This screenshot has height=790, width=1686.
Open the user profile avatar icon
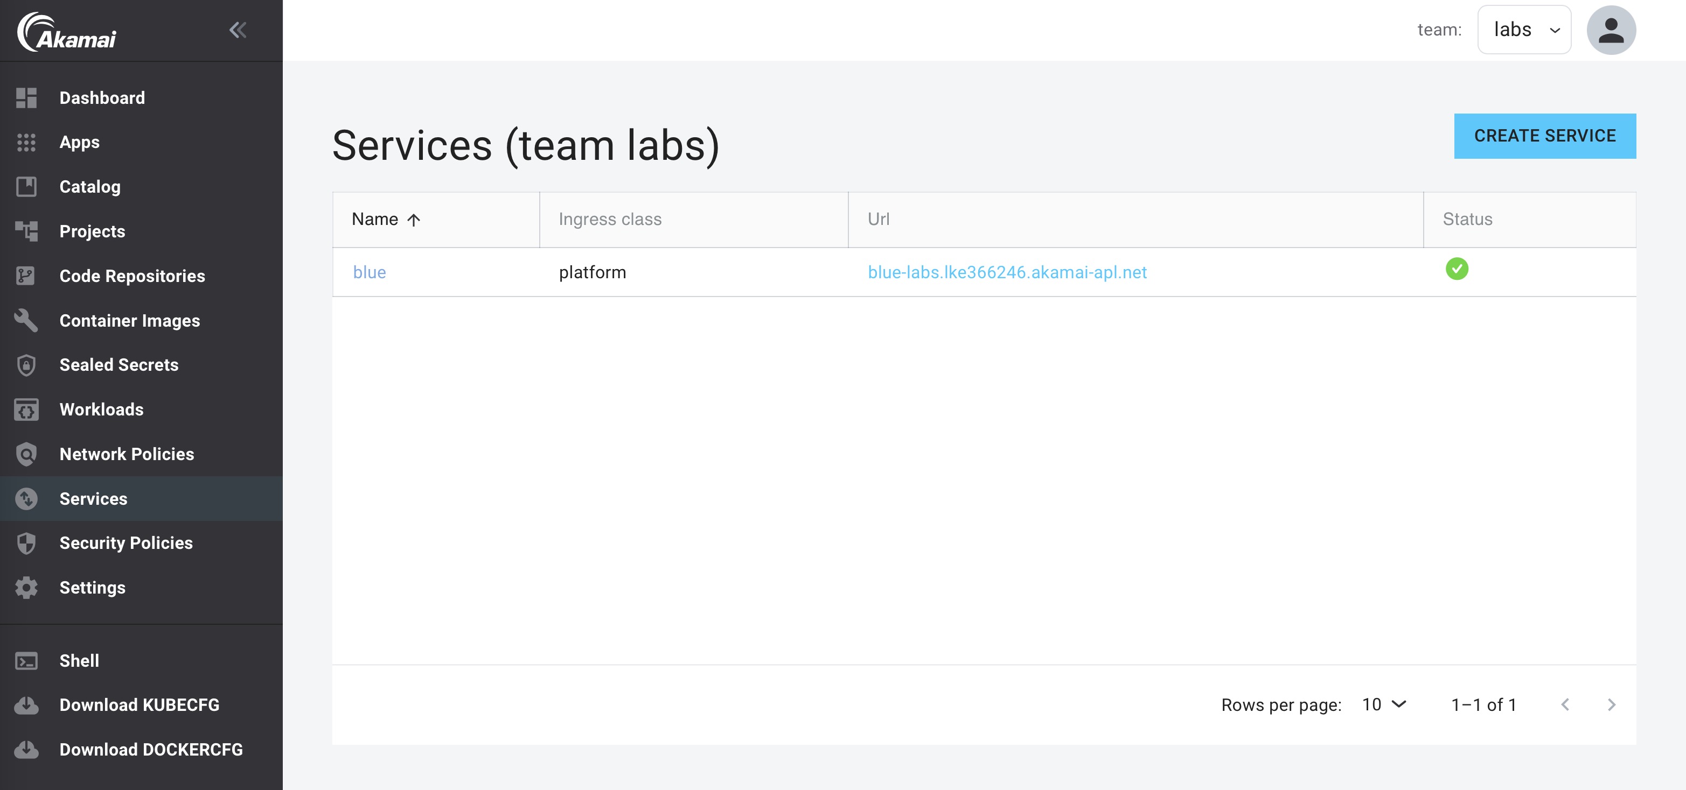tap(1611, 30)
